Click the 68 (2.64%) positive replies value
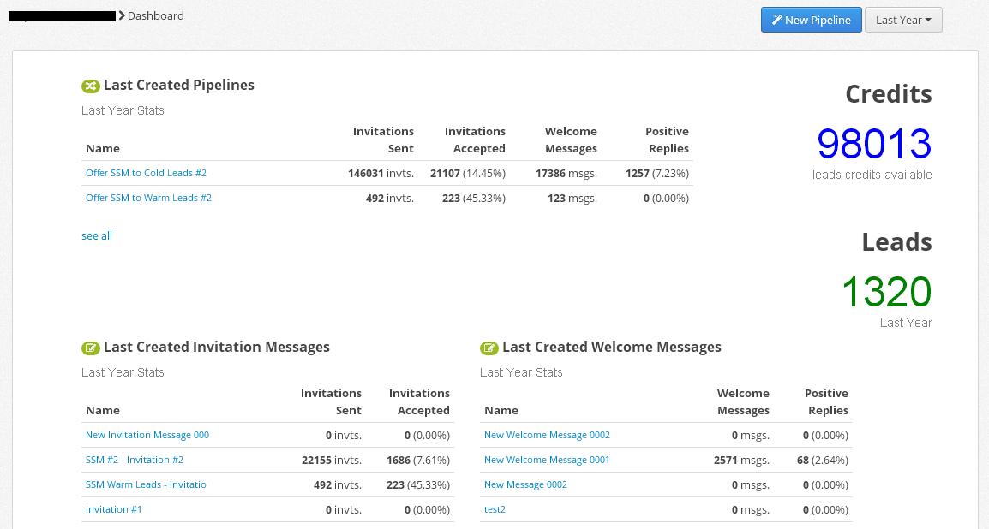The height and width of the screenshot is (529, 989). click(823, 460)
